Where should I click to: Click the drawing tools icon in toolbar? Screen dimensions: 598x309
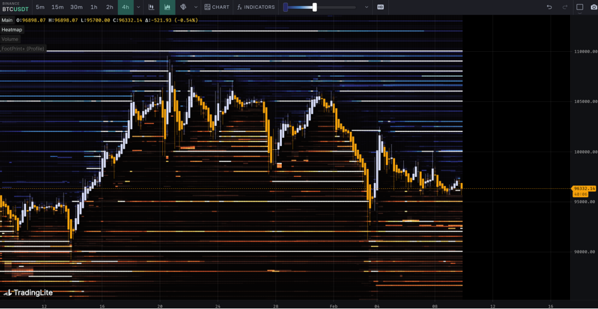(183, 7)
